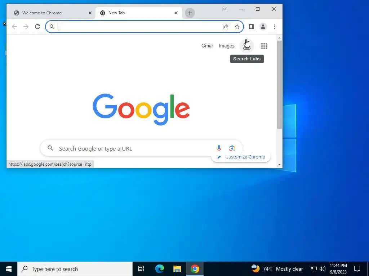Start voice search with the microphone
This screenshot has width=369, height=276.
click(219, 148)
